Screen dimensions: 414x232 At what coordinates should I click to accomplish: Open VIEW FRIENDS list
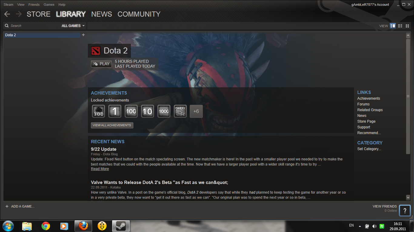point(385,206)
